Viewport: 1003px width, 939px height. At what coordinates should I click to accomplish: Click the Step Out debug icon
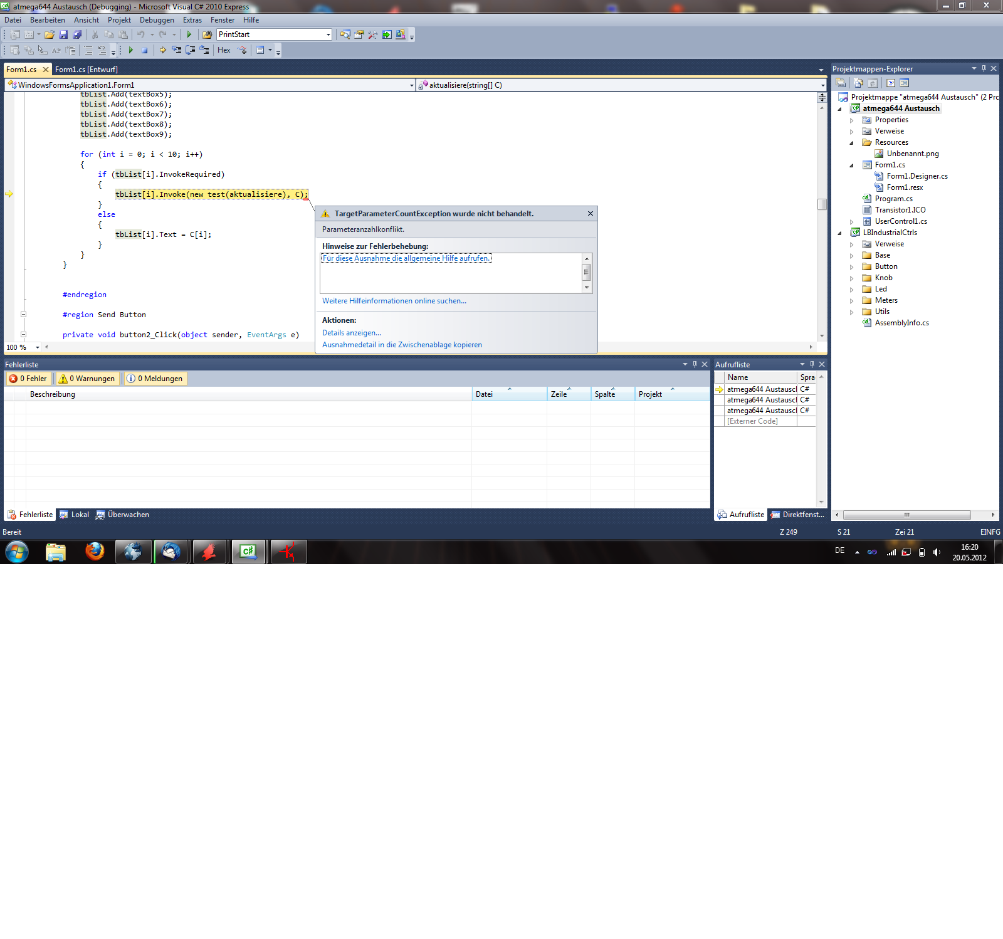click(204, 50)
